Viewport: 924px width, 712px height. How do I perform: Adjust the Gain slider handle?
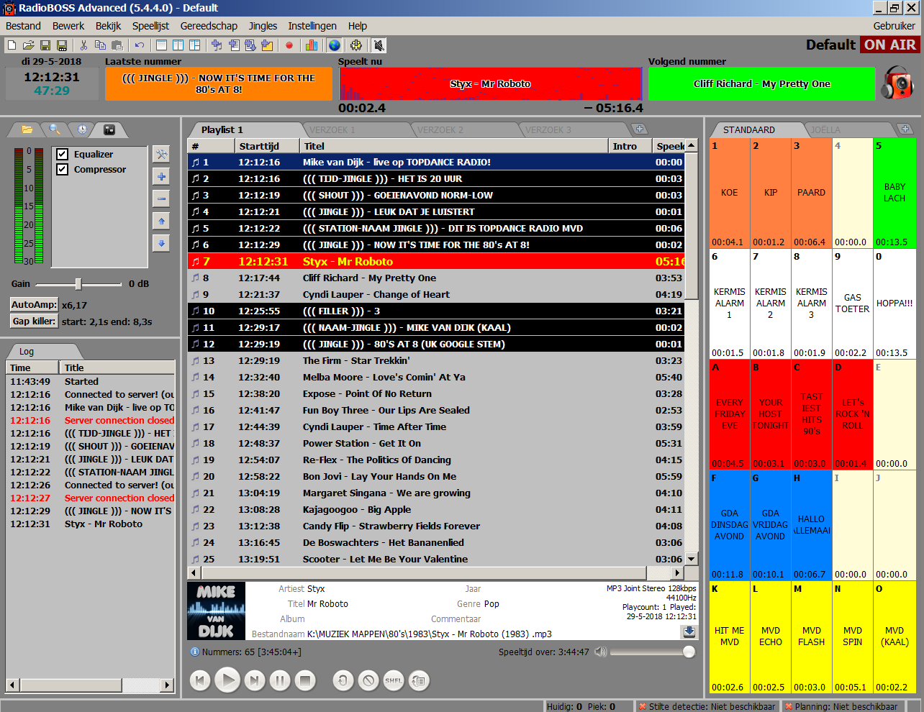[78, 284]
